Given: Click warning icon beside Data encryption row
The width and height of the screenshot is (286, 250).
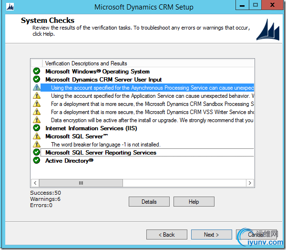Looking at the screenshot, I should [37, 120].
